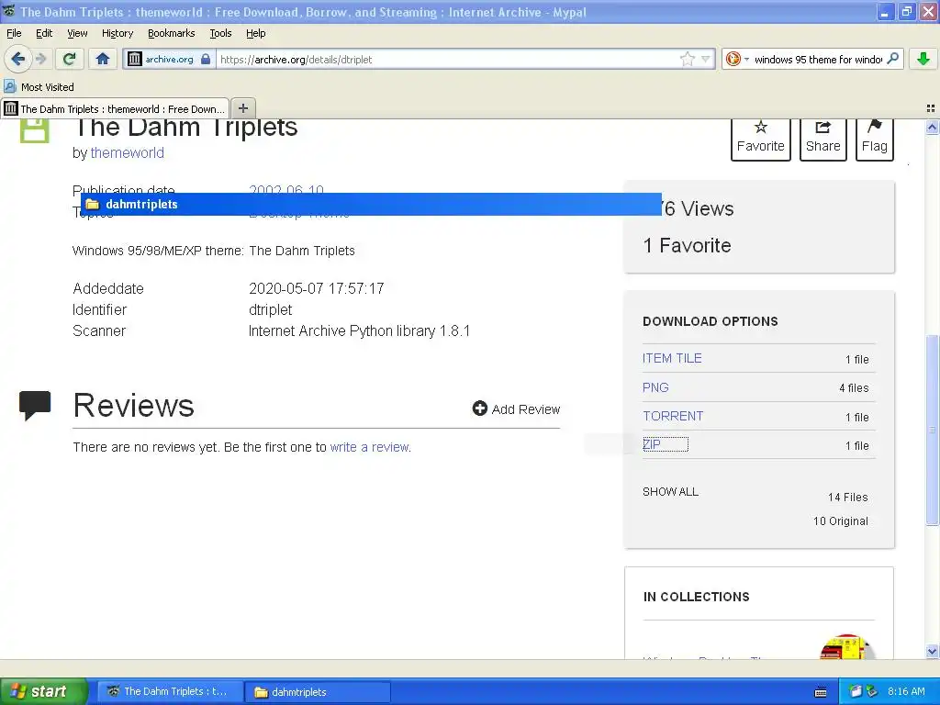The width and height of the screenshot is (940, 705).
Task: Click the forward navigation arrow
Action: [40, 59]
